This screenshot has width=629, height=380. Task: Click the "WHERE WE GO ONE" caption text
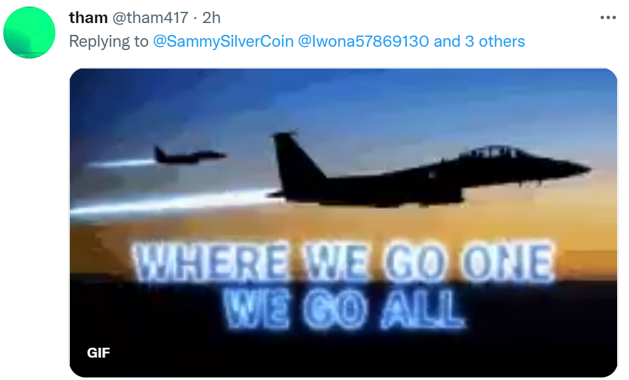pyautogui.click(x=343, y=263)
